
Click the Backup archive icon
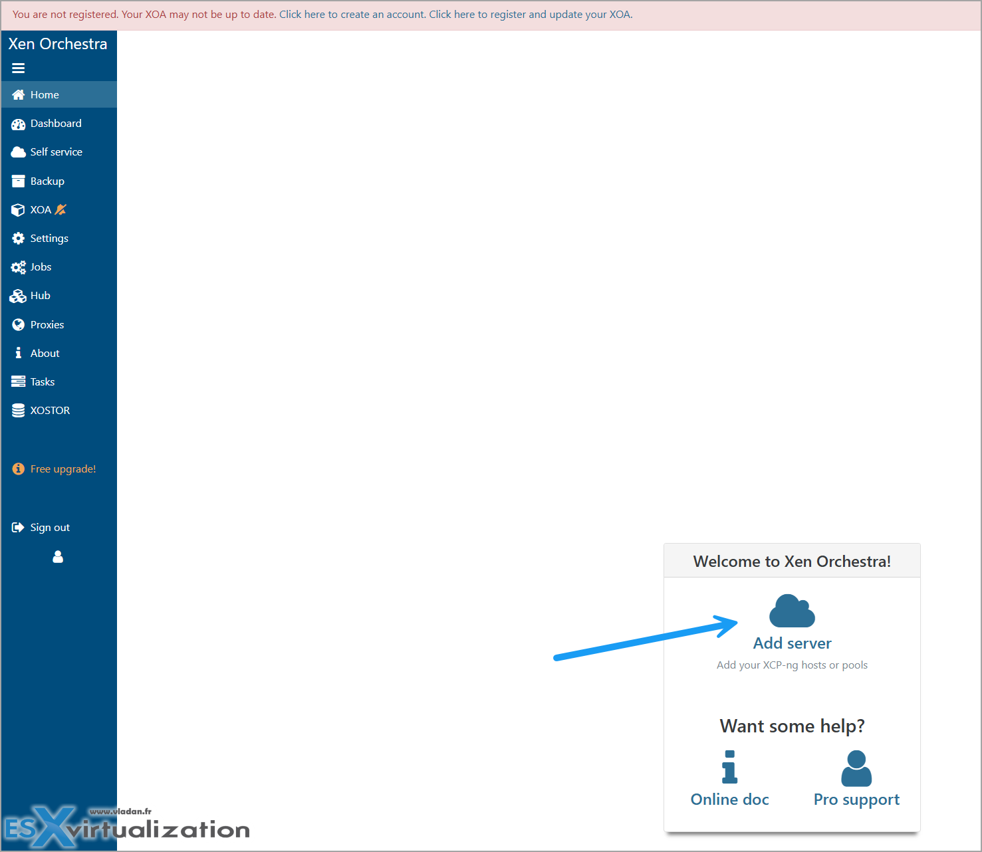[19, 181]
